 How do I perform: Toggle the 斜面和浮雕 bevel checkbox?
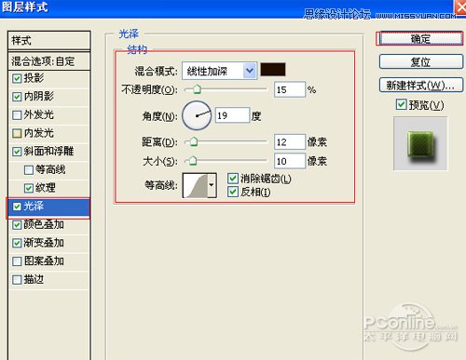17,152
